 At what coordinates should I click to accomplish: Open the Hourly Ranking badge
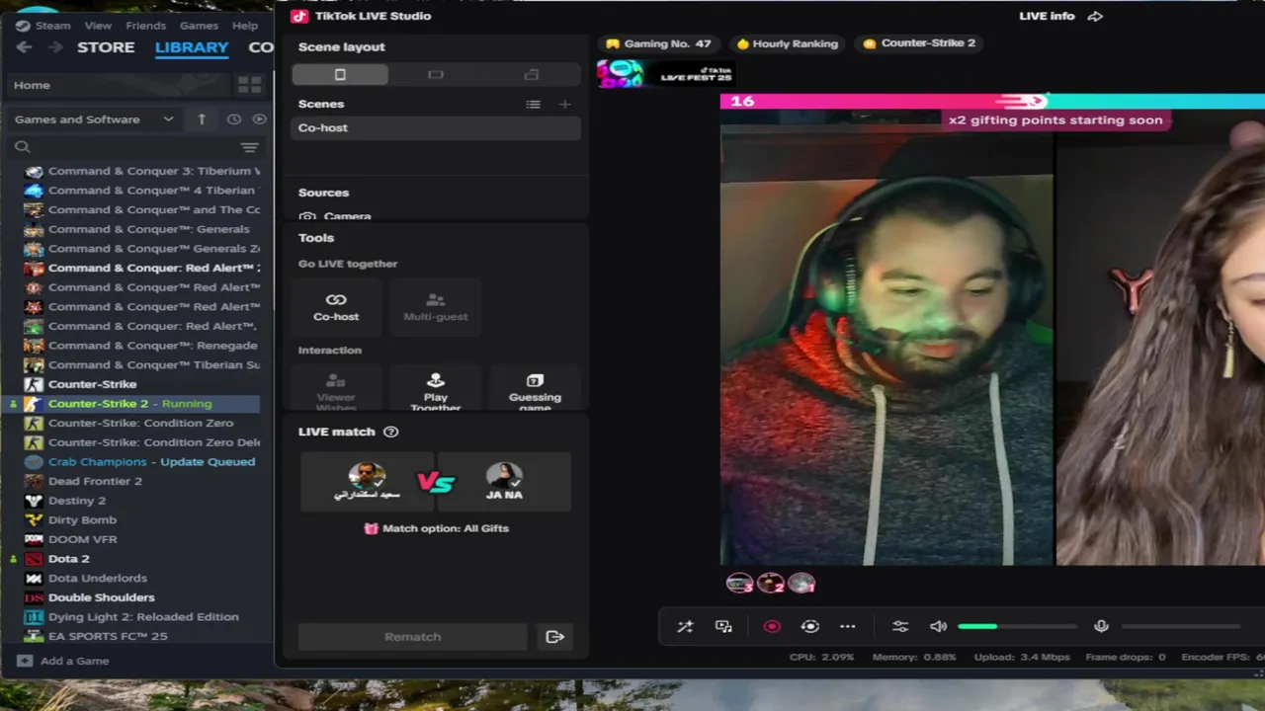[x=787, y=43]
